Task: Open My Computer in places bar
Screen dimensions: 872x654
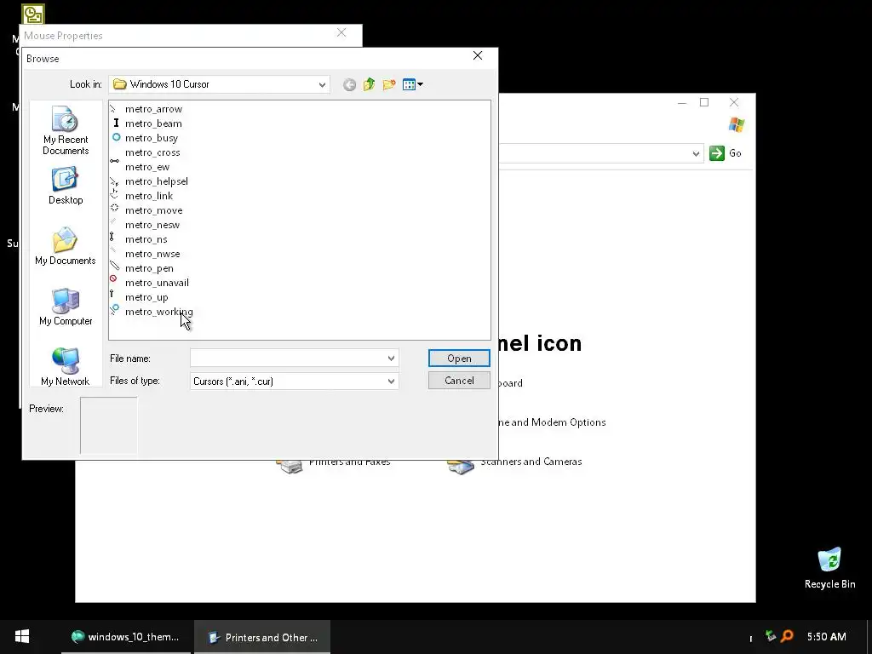Action: (66, 307)
